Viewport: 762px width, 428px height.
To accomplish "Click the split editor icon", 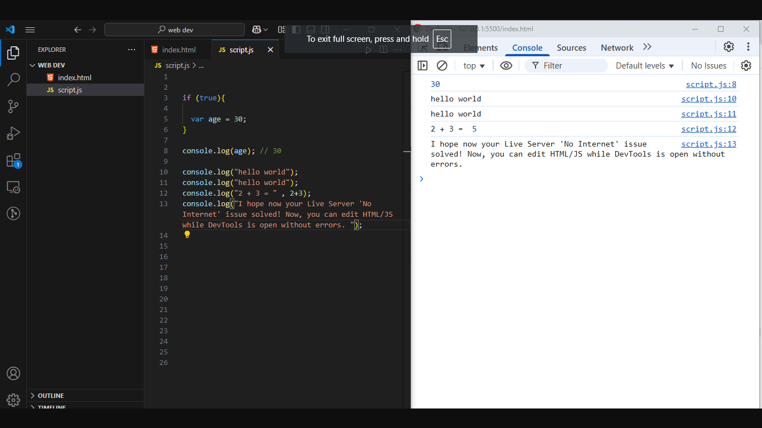I will 383,50.
